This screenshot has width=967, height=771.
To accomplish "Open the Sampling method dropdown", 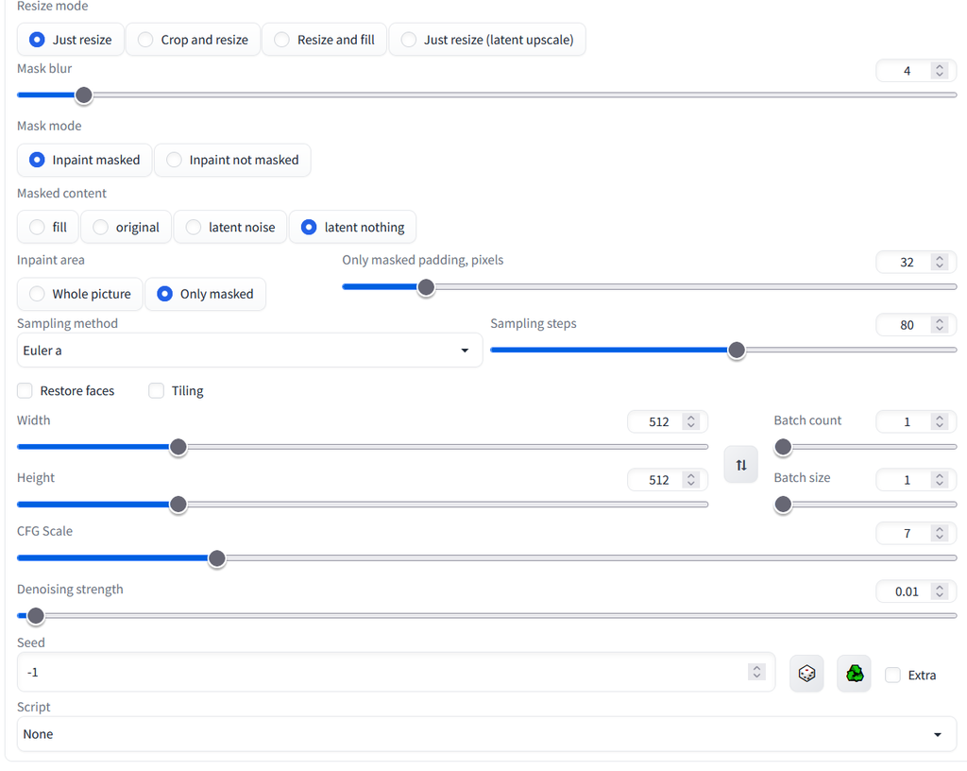I will [249, 351].
